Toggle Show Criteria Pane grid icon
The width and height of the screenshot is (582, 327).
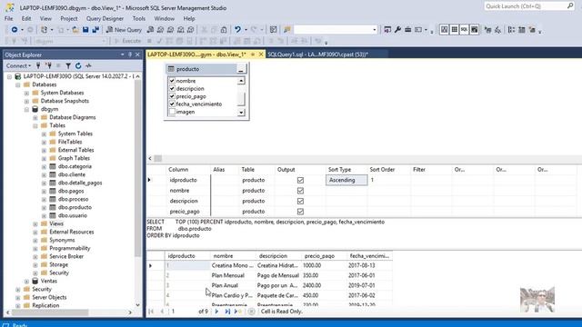[454, 30]
